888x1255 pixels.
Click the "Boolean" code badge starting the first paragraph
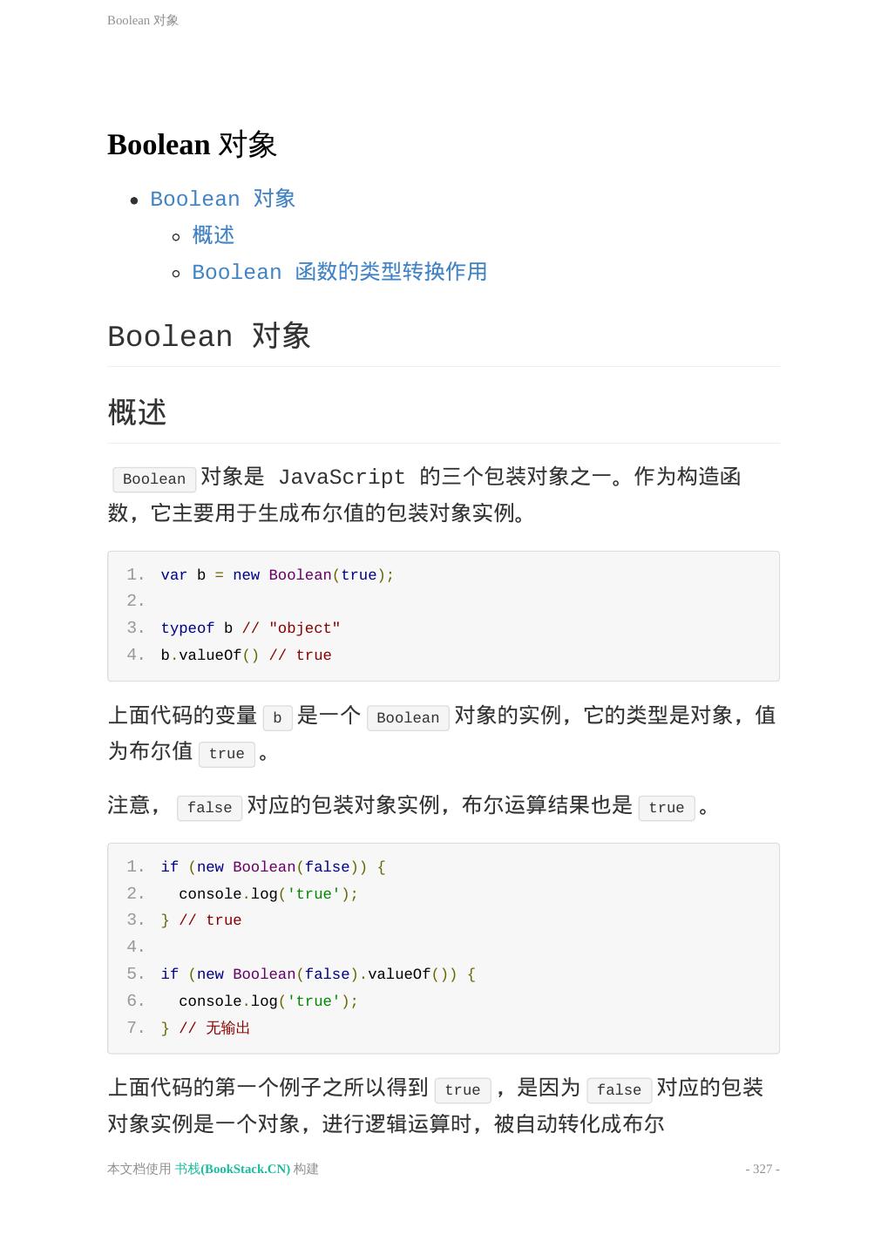154,479
